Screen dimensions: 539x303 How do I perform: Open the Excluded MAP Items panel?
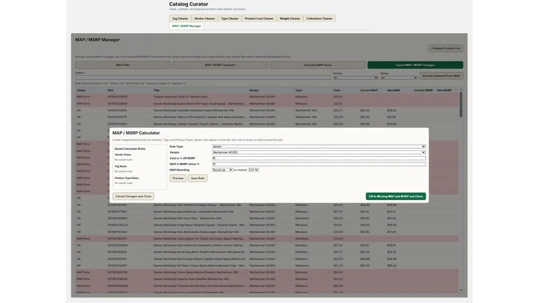click(x=317, y=65)
